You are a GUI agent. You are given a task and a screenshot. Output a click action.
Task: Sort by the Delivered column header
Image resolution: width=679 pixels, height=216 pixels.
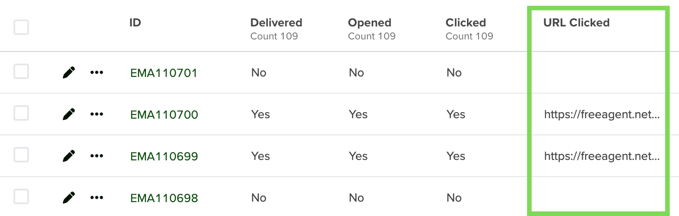[x=276, y=23]
